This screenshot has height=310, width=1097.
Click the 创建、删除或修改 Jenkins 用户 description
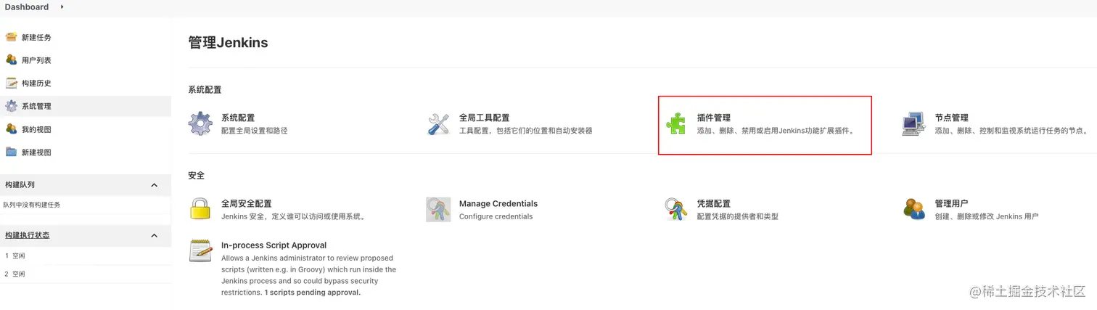(x=987, y=216)
